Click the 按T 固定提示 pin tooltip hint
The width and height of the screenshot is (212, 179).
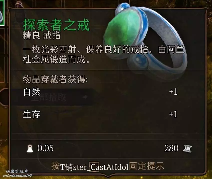click(107, 166)
